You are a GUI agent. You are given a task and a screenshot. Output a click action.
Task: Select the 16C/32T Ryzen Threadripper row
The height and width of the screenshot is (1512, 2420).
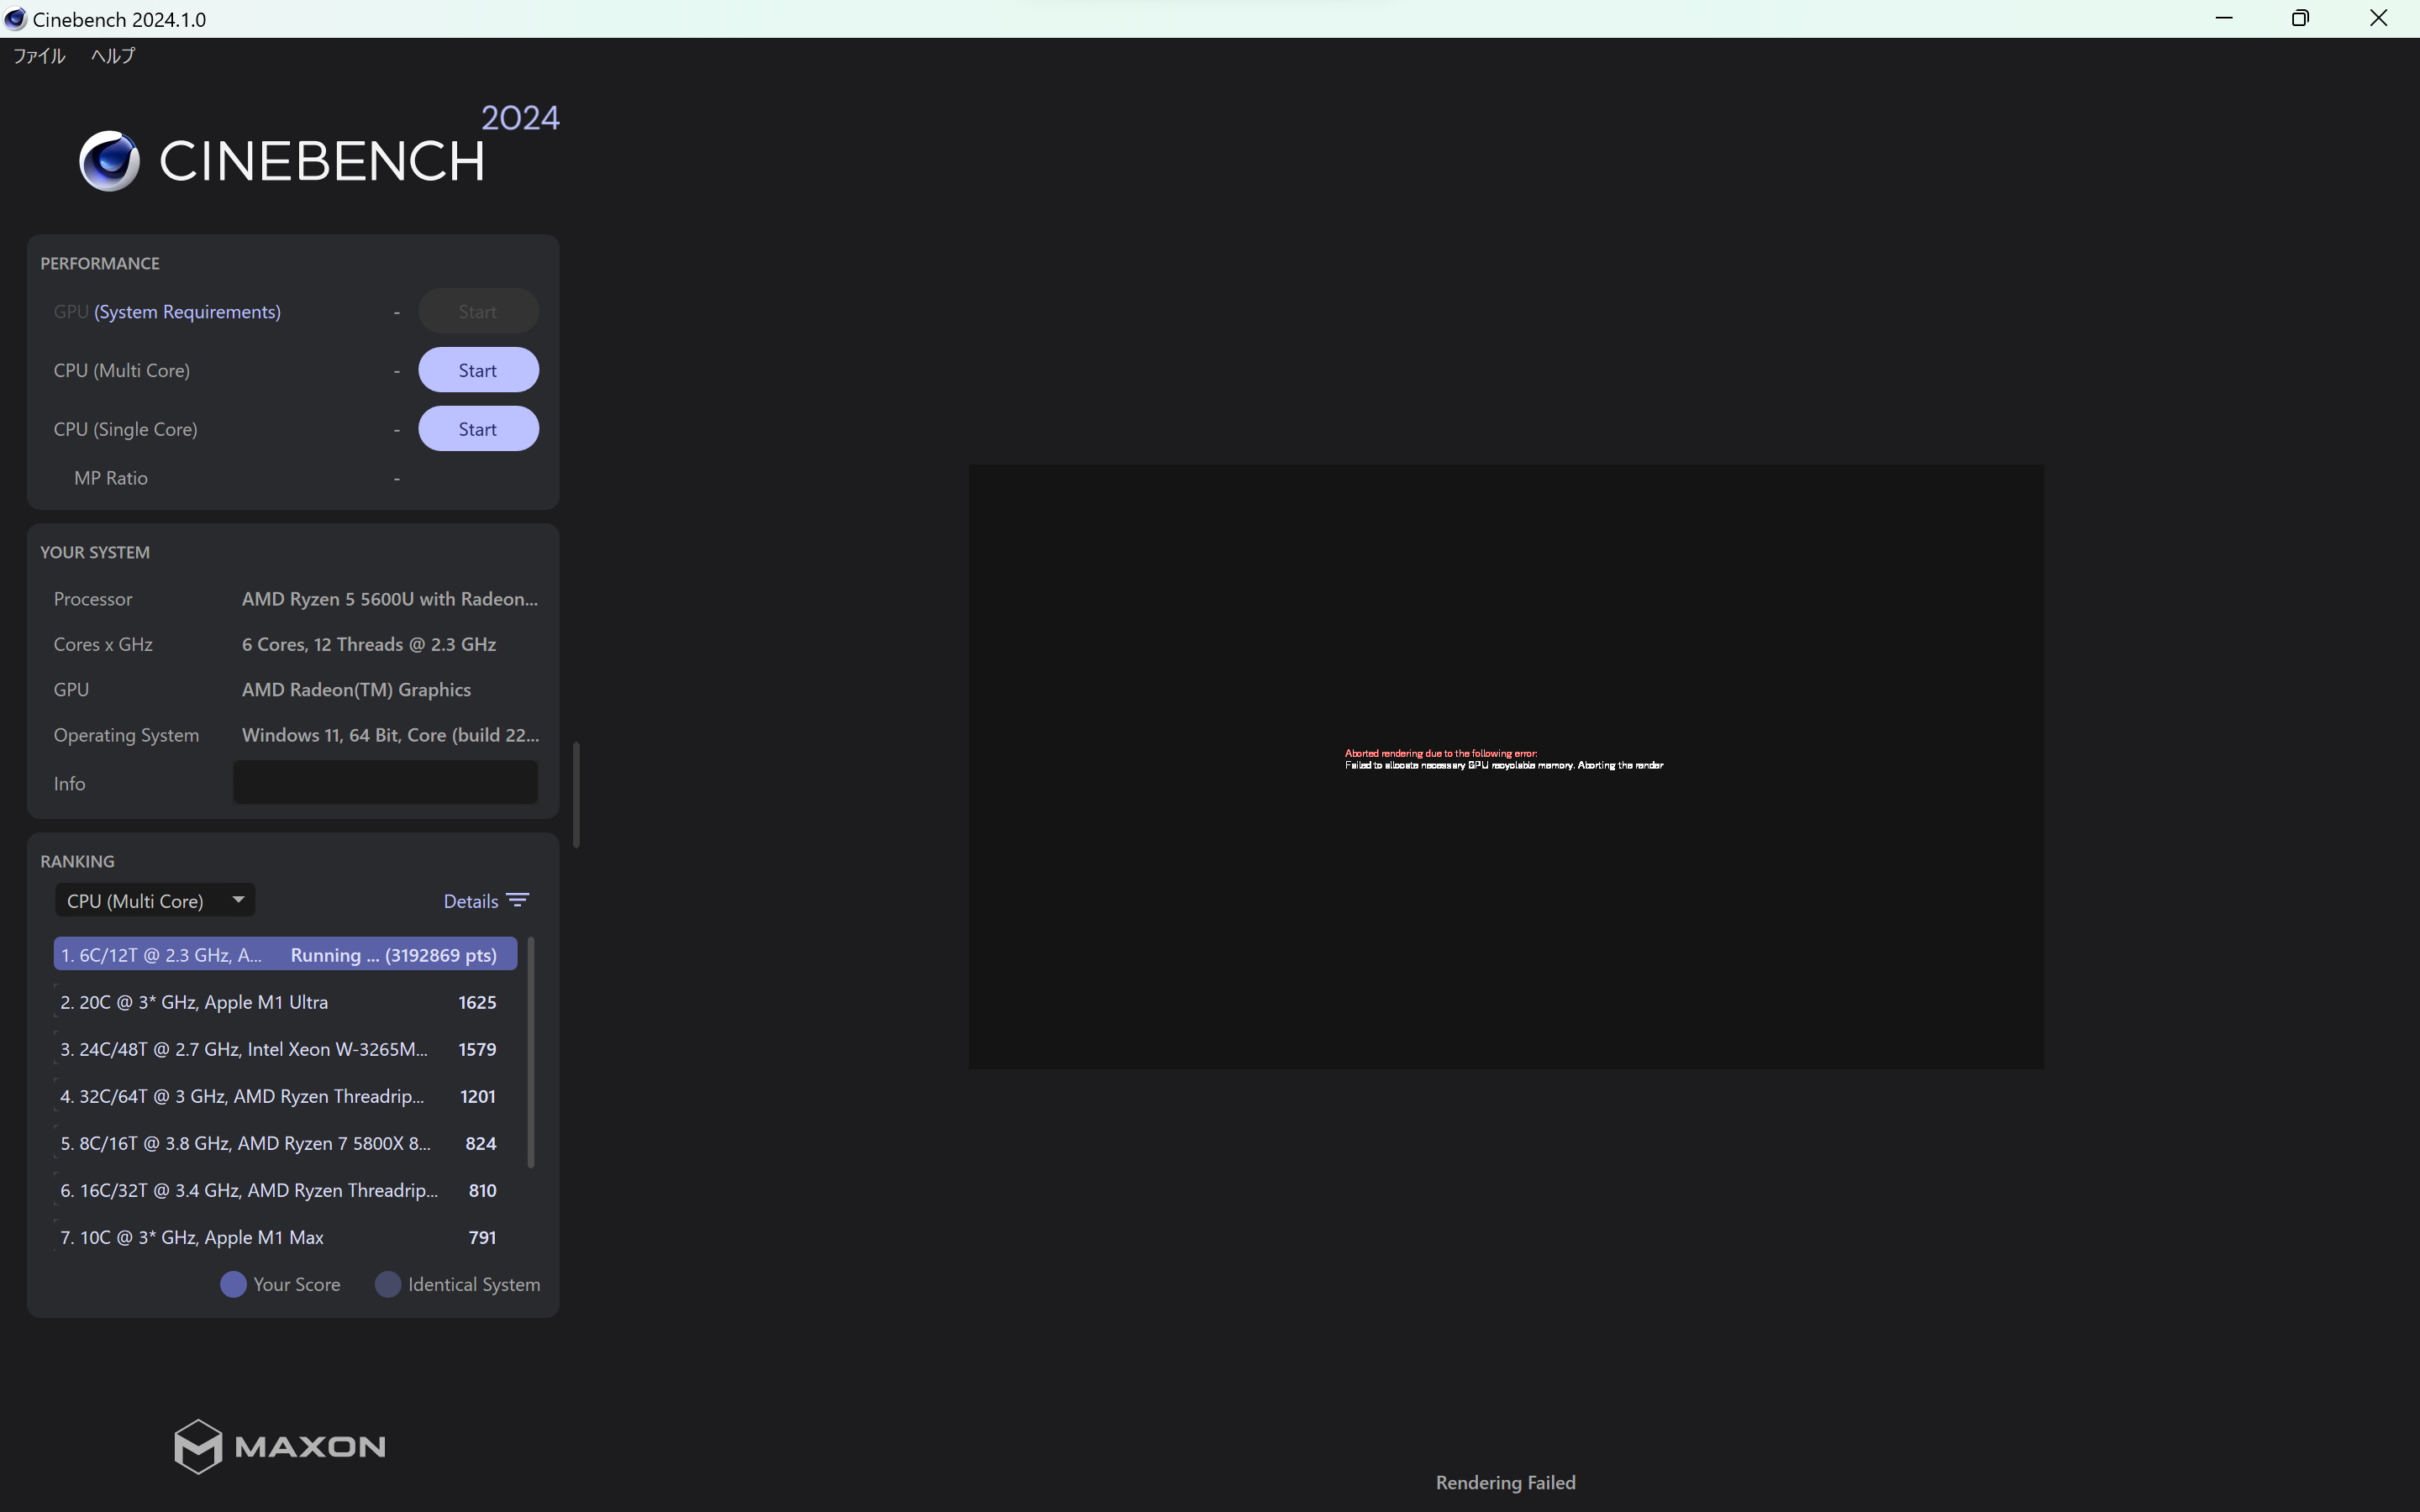tap(285, 1190)
